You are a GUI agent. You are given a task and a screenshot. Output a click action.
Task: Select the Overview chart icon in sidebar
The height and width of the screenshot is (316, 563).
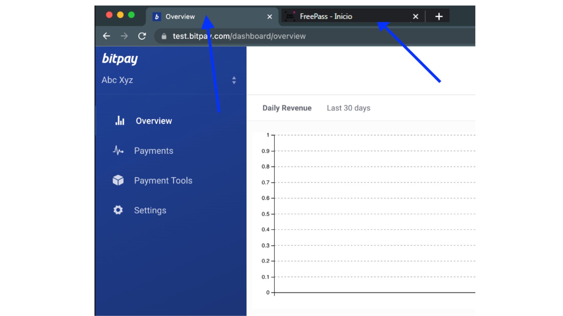click(120, 121)
